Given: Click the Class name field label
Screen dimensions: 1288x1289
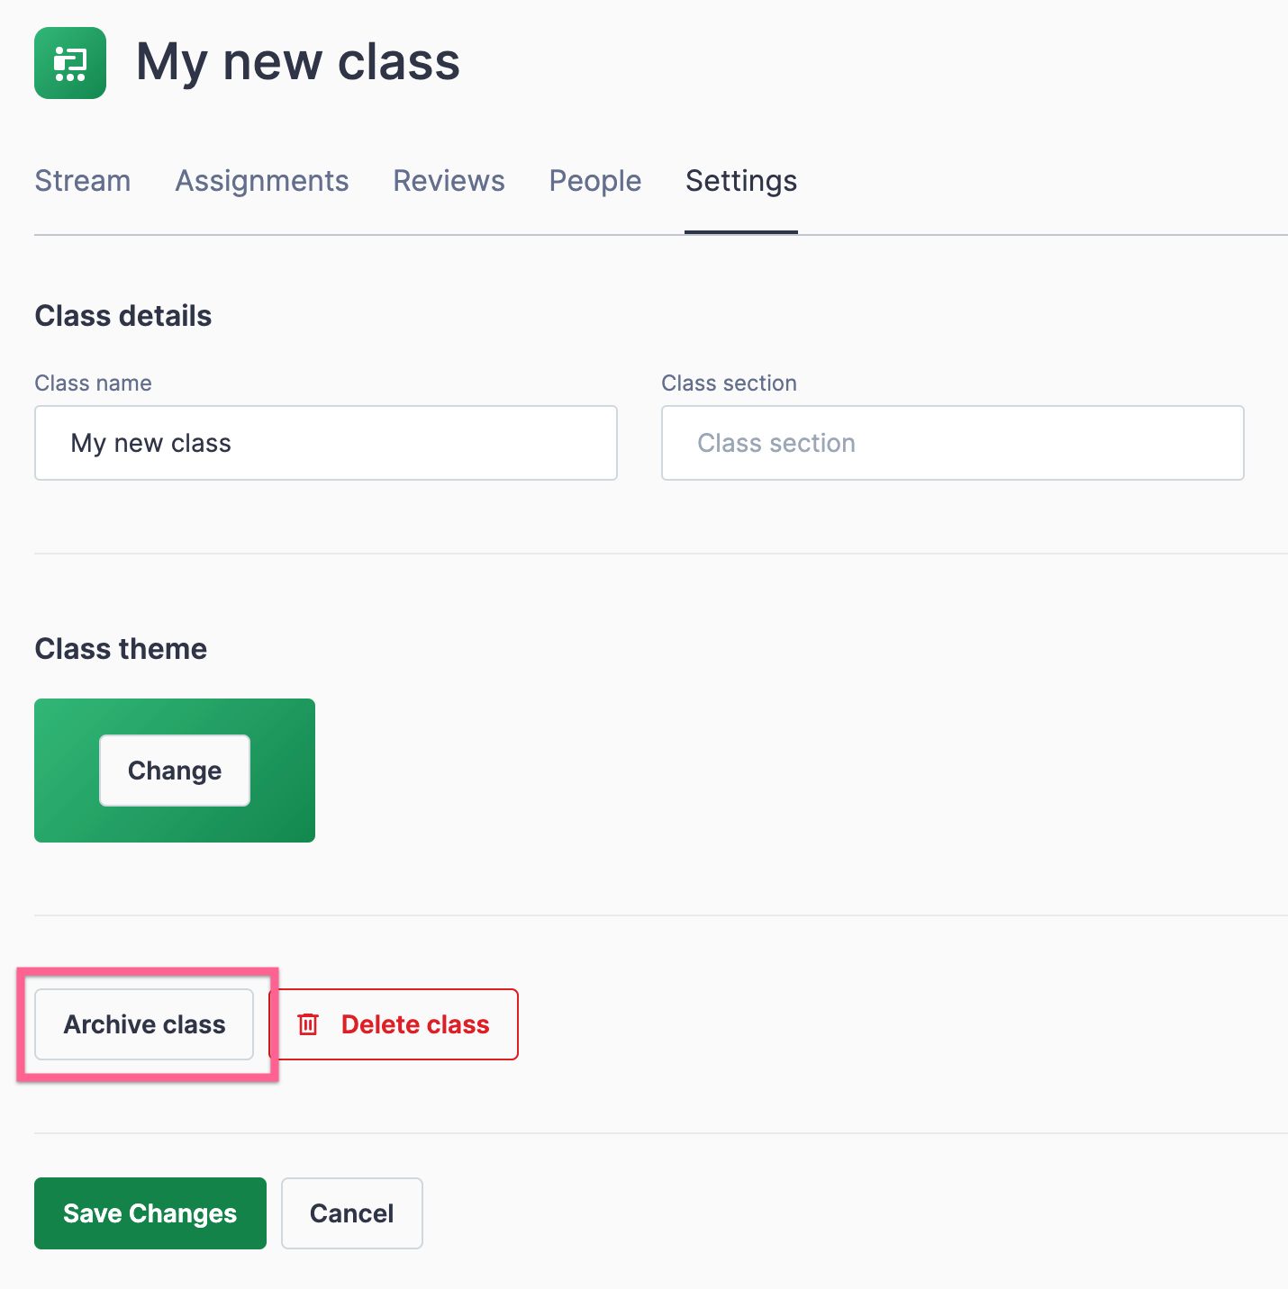Looking at the screenshot, I should pos(93,383).
